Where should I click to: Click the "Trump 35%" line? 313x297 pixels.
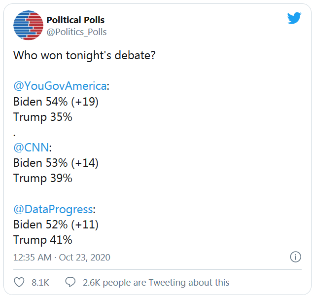43,117
